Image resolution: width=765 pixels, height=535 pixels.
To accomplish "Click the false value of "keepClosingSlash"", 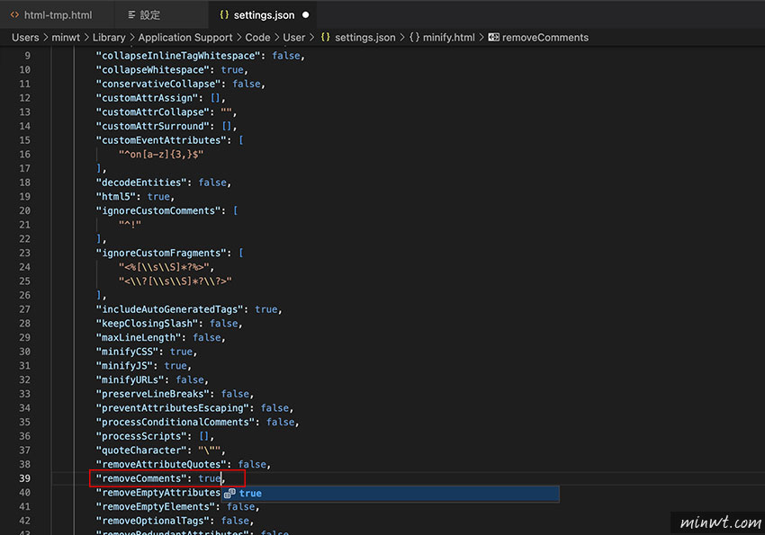I will point(224,324).
